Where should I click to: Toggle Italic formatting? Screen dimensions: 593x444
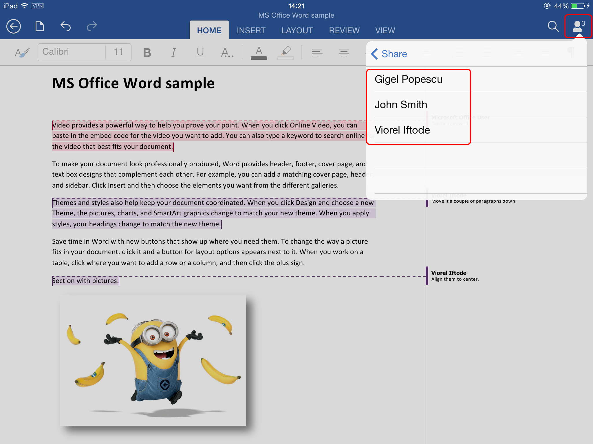pyautogui.click(x=173, y=53)
